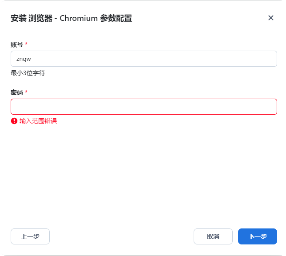Viewport: 286px width, 256px height.
Task: Focus the 账号 input field
Action: coord(144,59)
